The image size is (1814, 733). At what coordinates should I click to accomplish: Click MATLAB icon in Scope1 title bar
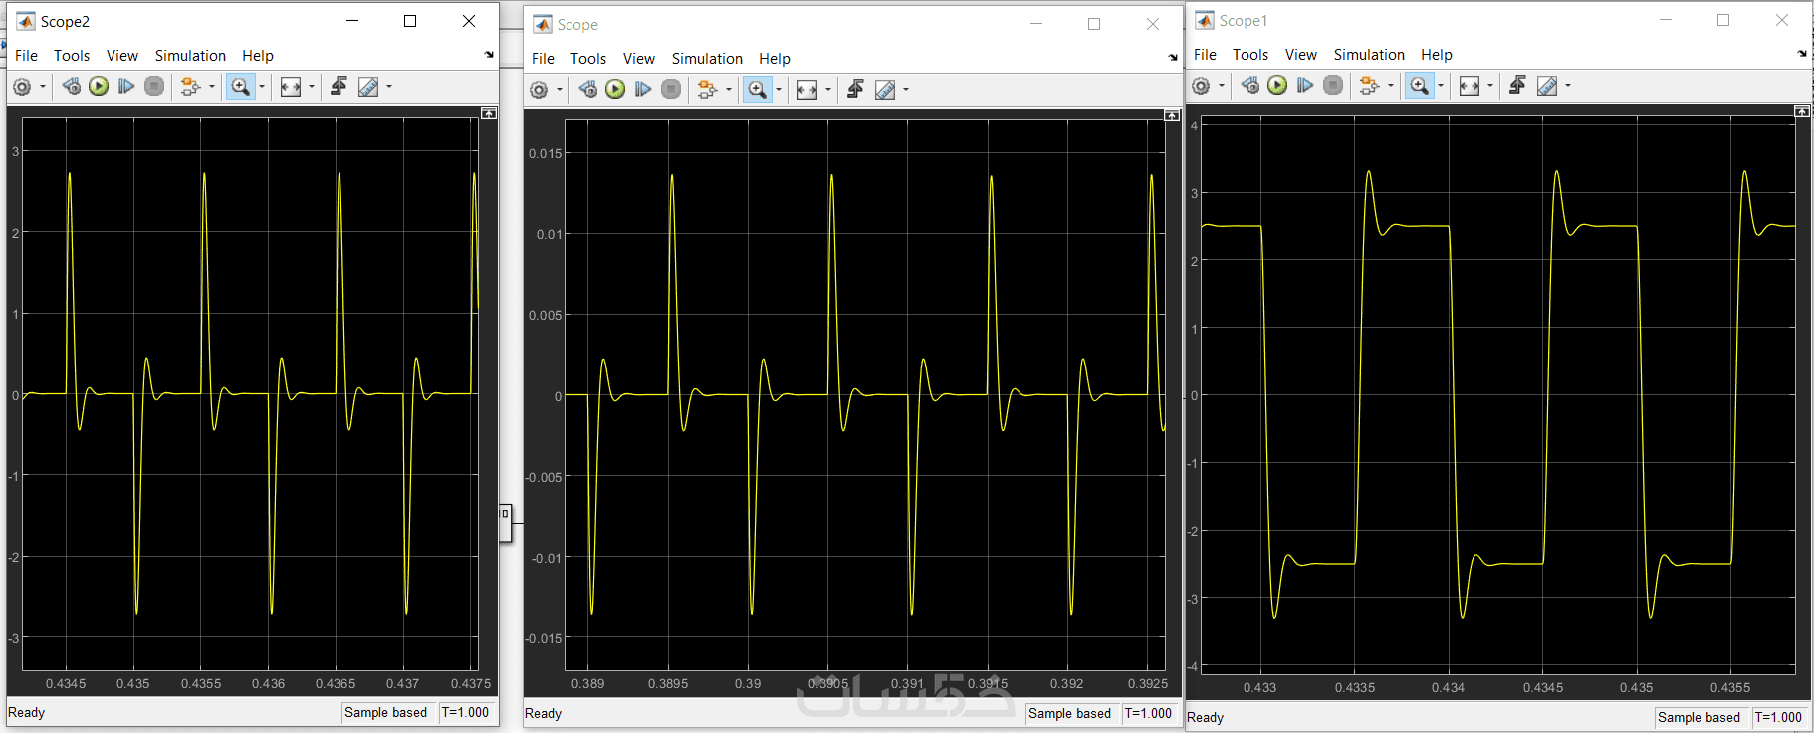[x=1204, y=21]
